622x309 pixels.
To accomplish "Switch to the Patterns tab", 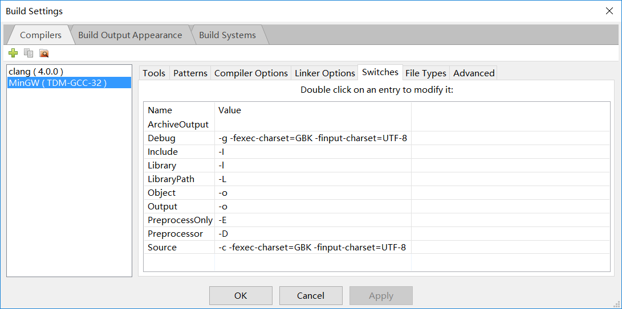I will [190, 73].
